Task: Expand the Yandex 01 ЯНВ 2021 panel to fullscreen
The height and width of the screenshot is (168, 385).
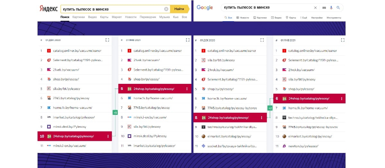Action: (188, 40)
